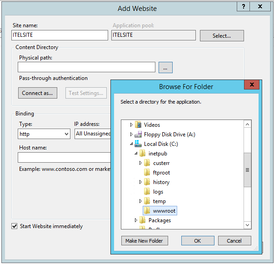This screenshot has width=274, height=264.
Task: Select the 'Videos' tree label
Action: [x=152, y=125]
